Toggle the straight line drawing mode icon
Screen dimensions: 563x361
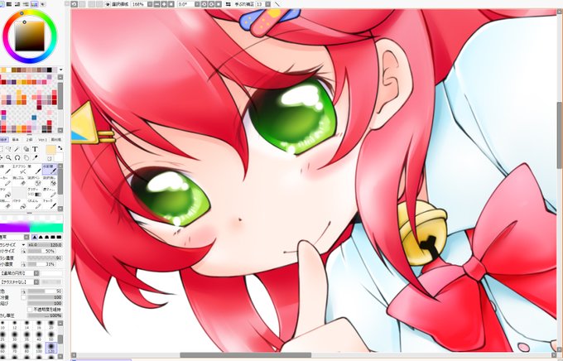coord(277,4)
